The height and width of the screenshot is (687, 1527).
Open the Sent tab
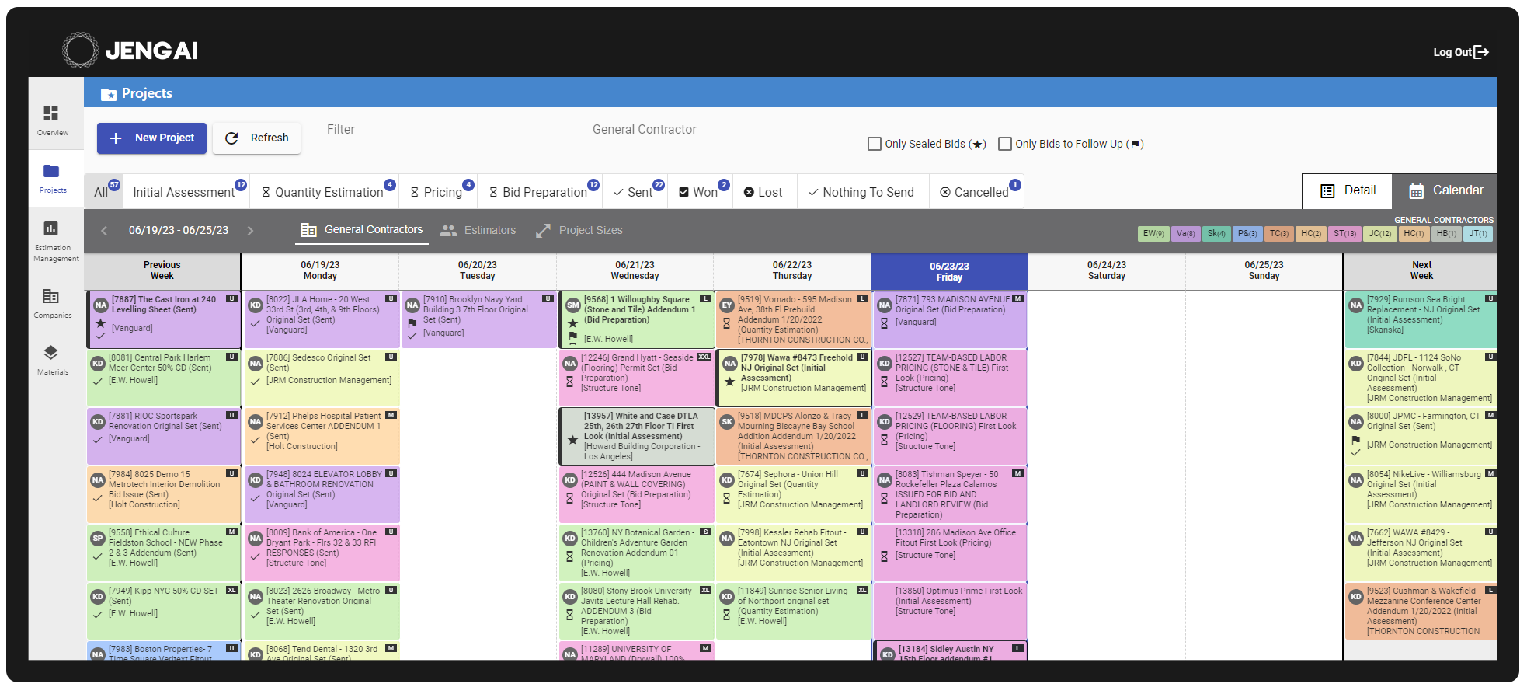point(635,192)
